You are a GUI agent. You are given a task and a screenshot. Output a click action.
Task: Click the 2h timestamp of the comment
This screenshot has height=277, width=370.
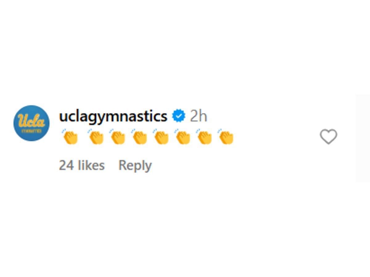point(198,116)
